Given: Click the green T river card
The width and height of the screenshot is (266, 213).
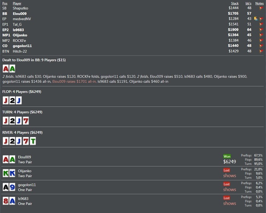Looking at the screenshot, I should point(33,141).
